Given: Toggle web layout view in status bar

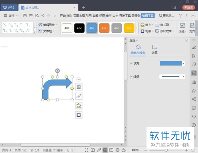Looking at the screenshot, I should tap(117, 150).
